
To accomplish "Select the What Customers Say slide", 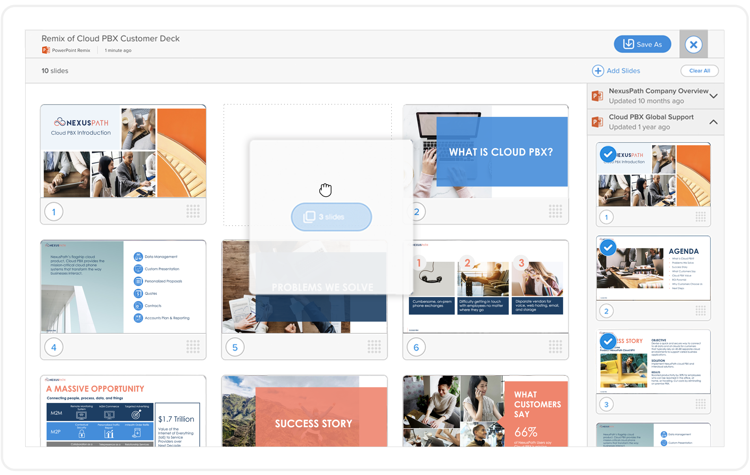I will (485, 411).
